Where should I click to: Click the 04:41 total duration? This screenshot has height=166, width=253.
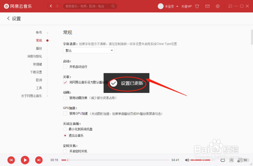(x=175, y=160)
